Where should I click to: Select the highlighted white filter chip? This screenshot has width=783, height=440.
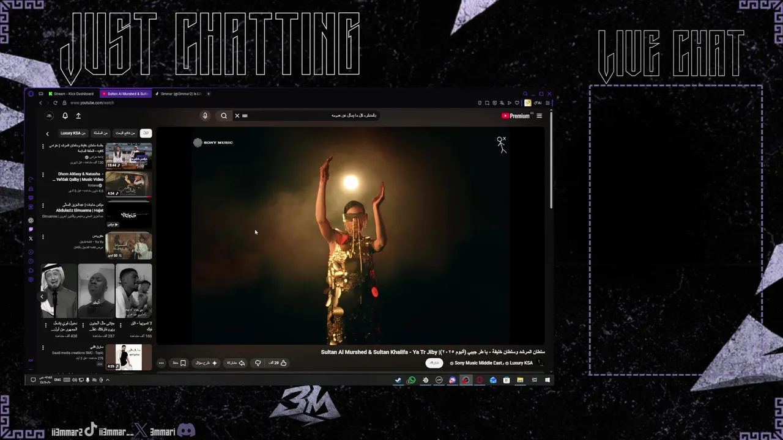[x=146, y=133]
